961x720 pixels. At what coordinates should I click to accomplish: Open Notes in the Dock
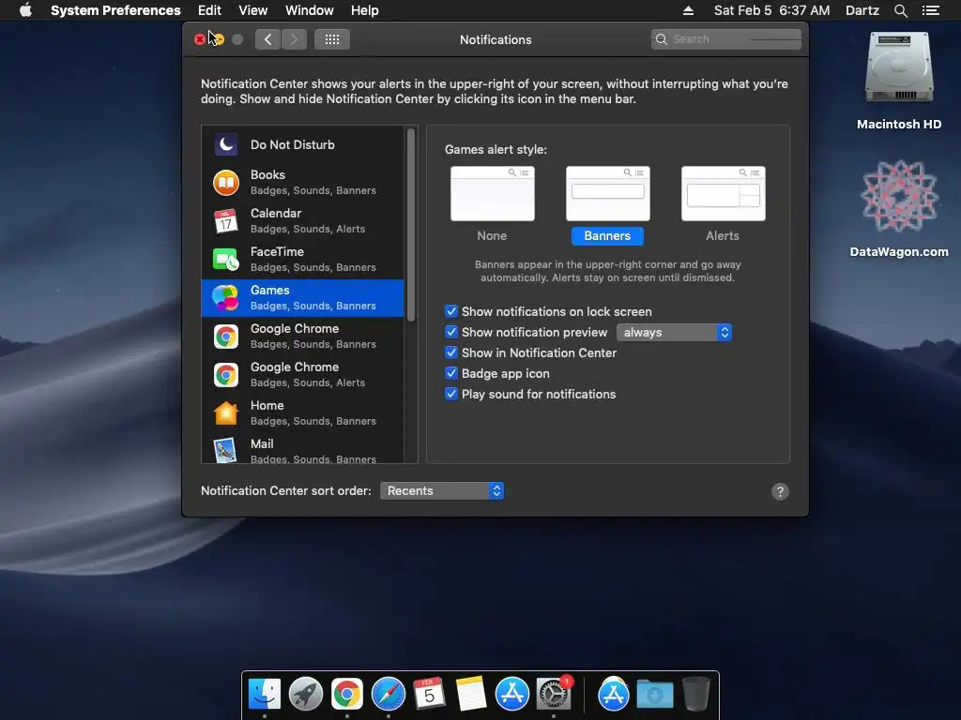(471, 694)
